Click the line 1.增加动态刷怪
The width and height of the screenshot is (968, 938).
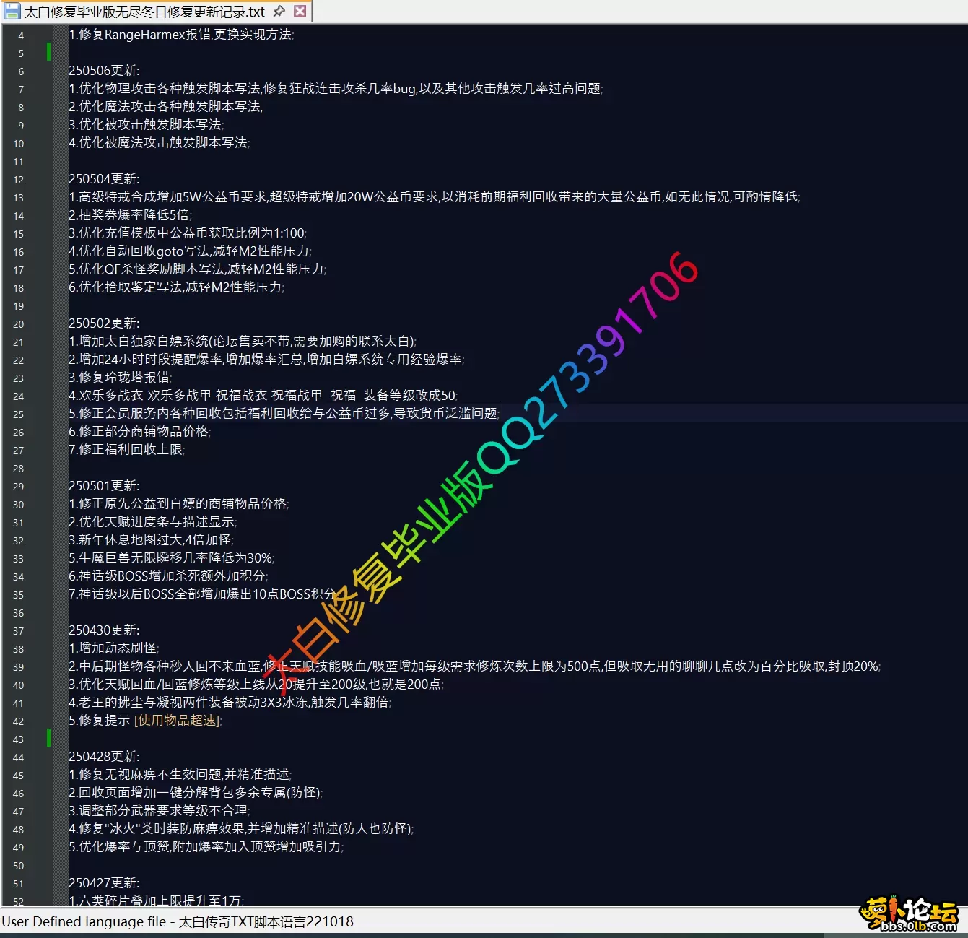(x=114, y=648)
